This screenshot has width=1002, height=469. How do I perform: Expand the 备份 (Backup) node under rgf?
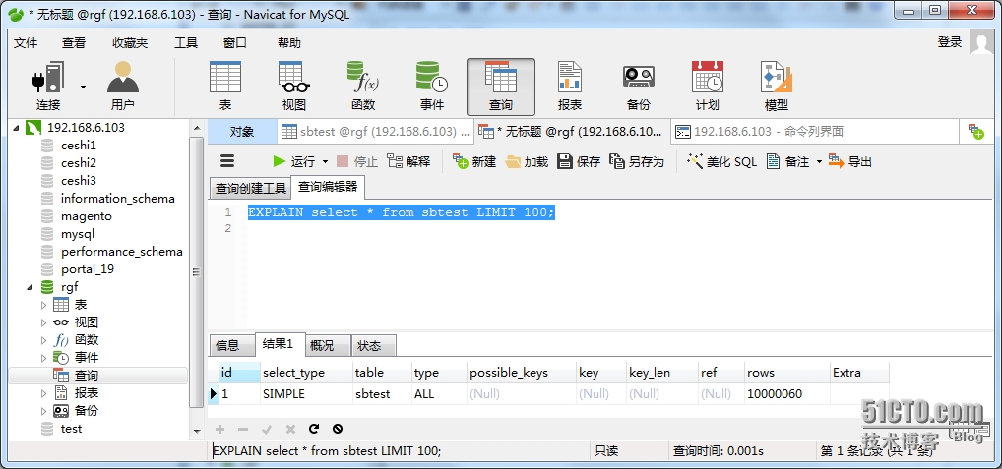(43, 411)
